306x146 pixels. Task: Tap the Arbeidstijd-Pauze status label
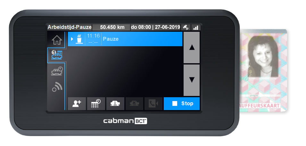click(x=69, y=27)
